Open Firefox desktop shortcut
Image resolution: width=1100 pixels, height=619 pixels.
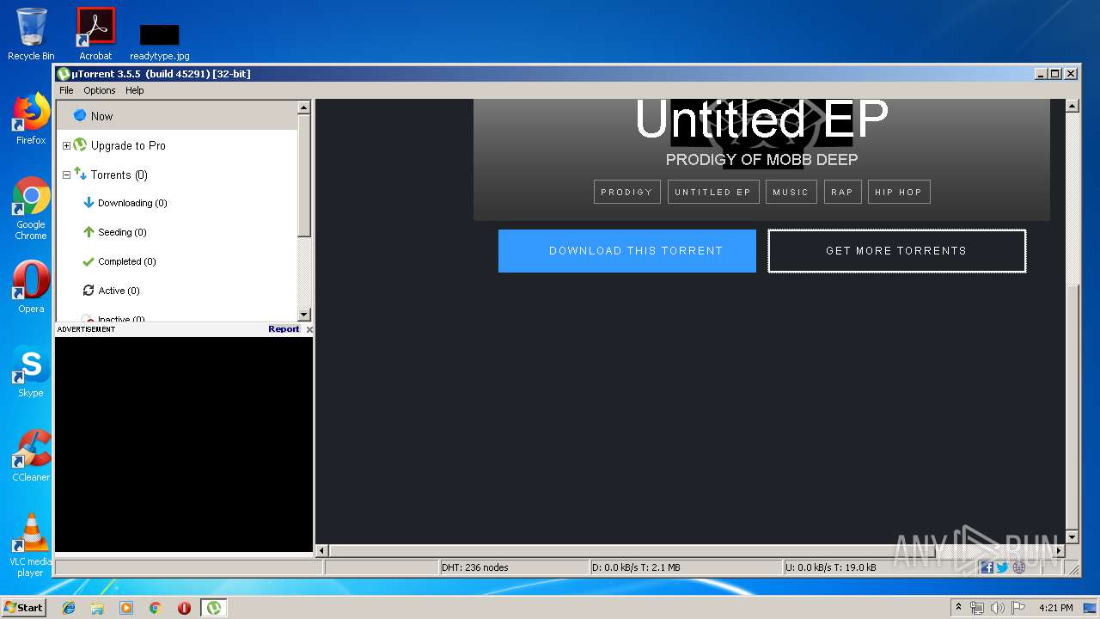31,120
